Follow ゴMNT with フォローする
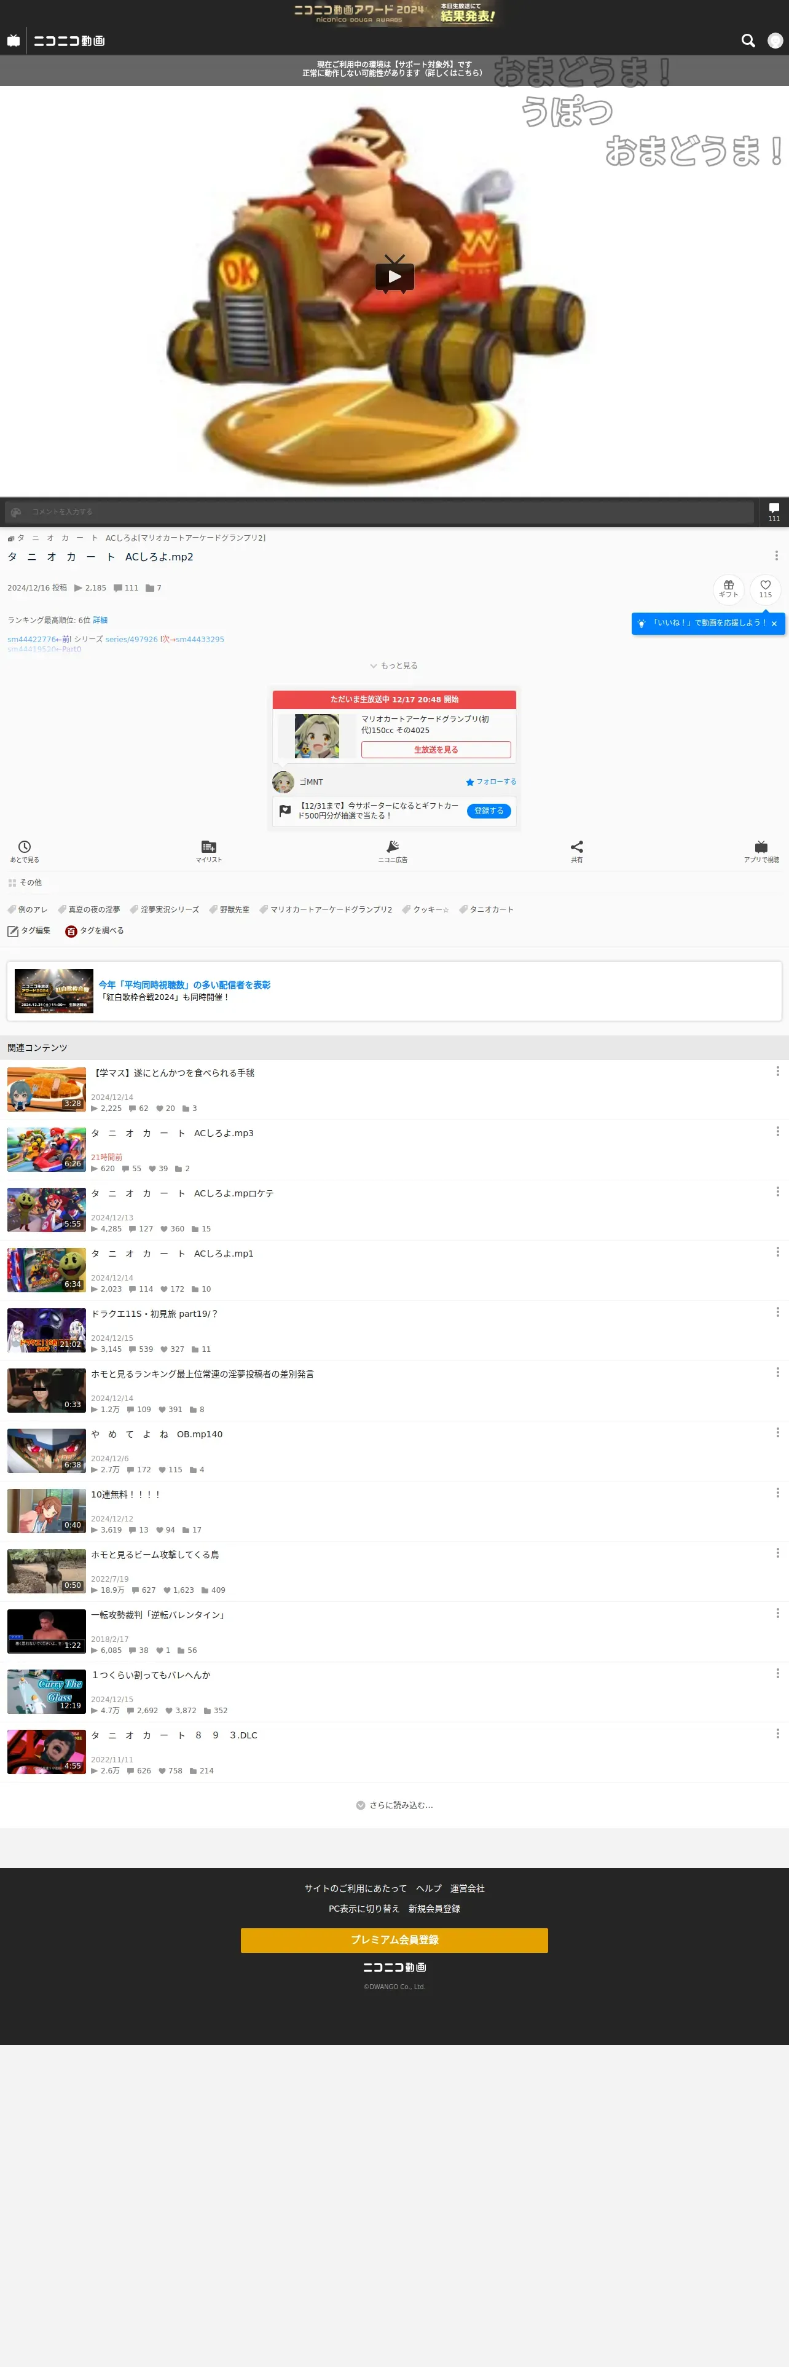 coord(492,782)
